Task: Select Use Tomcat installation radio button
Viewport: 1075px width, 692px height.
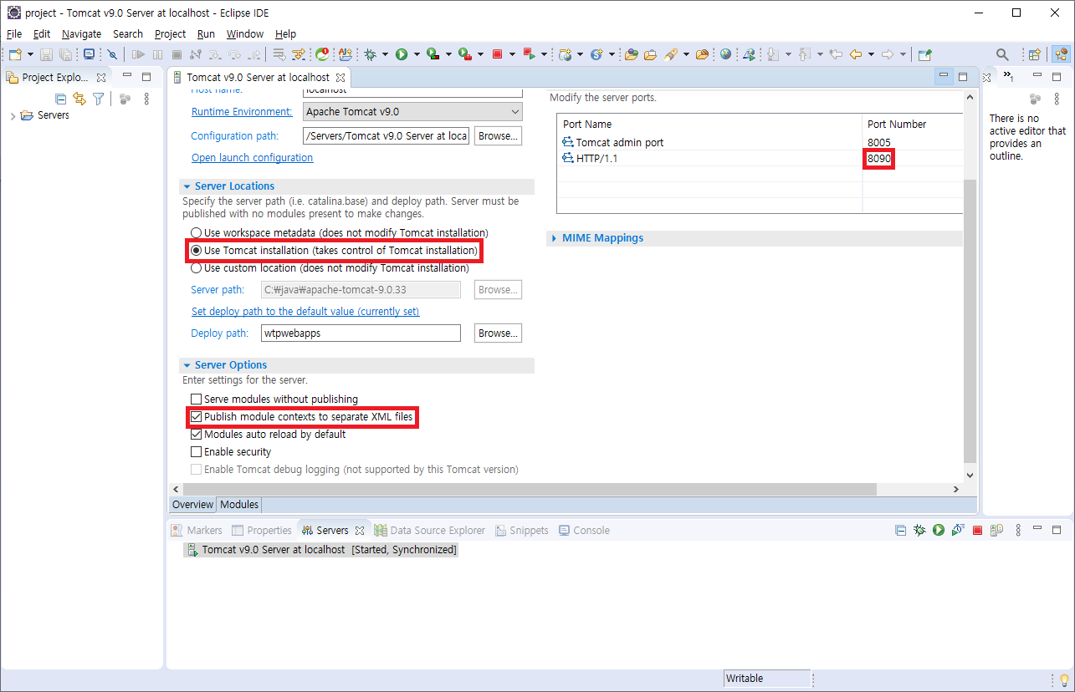Action: (196, 250)
